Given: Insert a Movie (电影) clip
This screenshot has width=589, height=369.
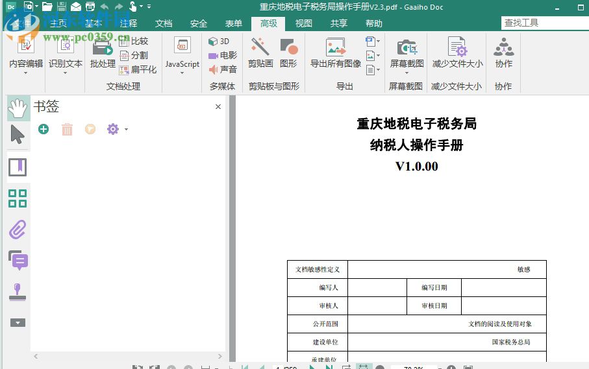Looking at the screenshot, I should pyautogui.click(x=223, y=56).
